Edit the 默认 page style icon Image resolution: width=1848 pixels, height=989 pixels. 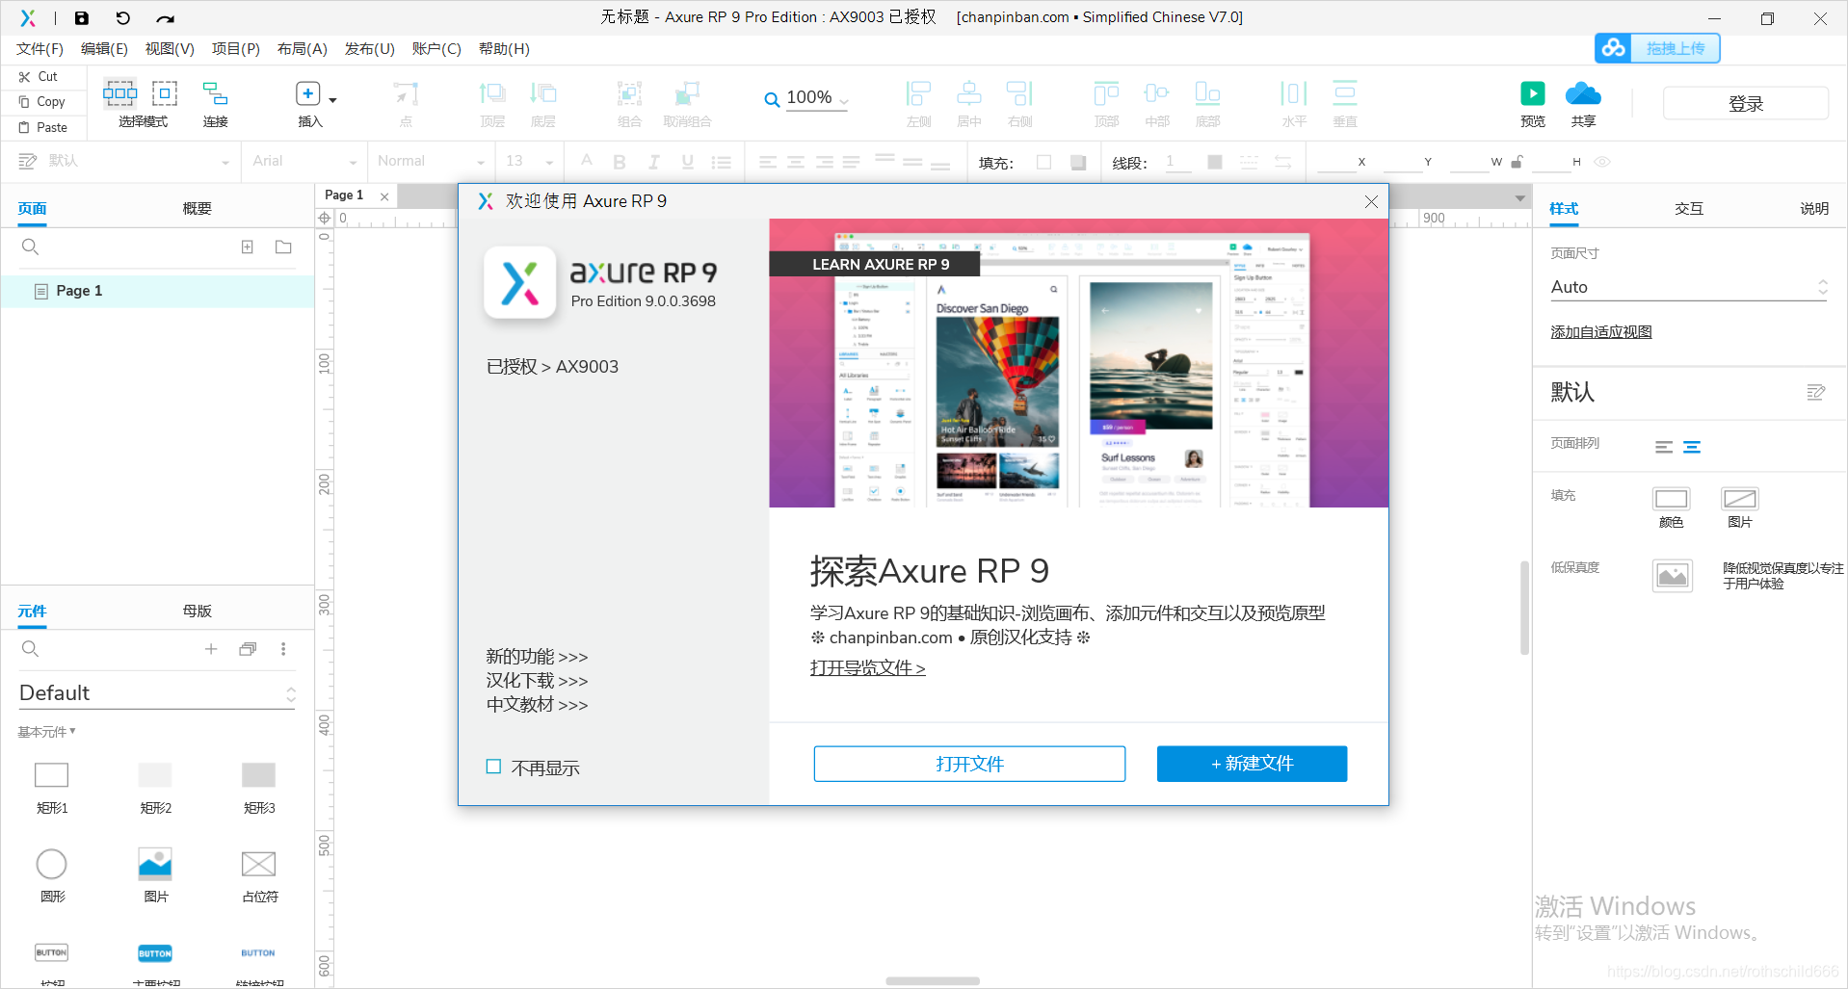(x=1816, y=392)
